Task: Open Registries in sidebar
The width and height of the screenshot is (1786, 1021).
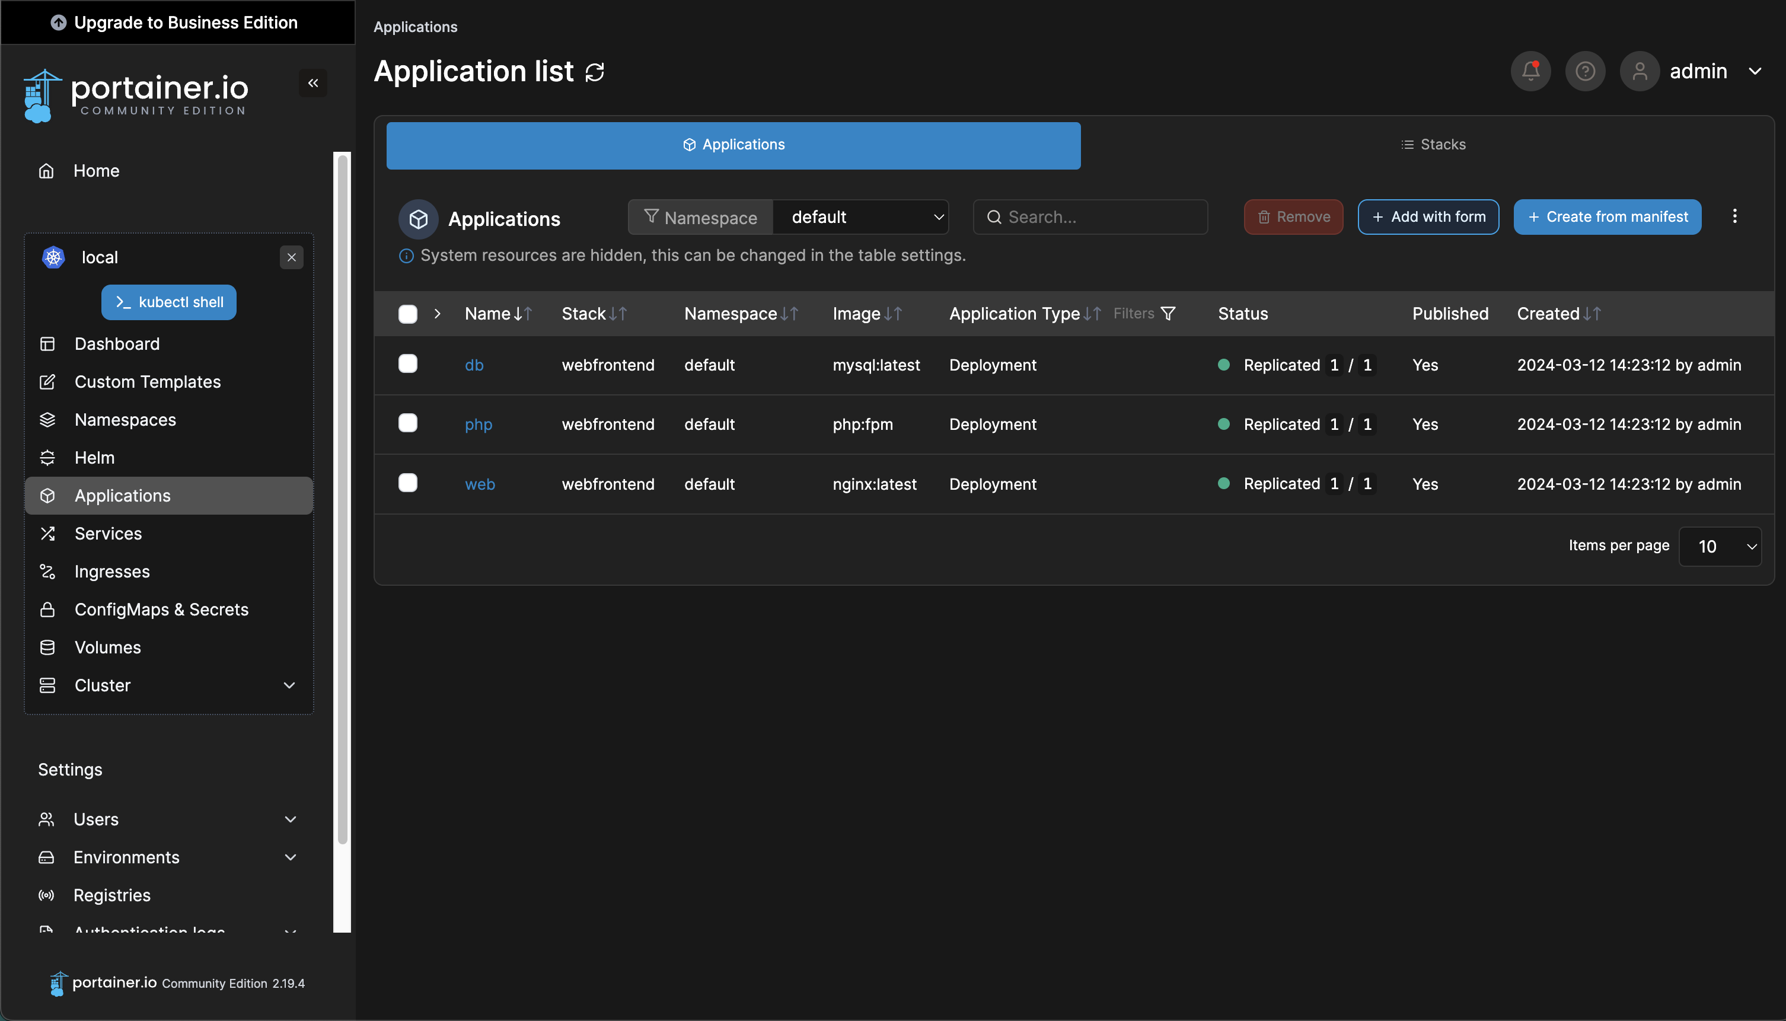Action: [169, 895]
